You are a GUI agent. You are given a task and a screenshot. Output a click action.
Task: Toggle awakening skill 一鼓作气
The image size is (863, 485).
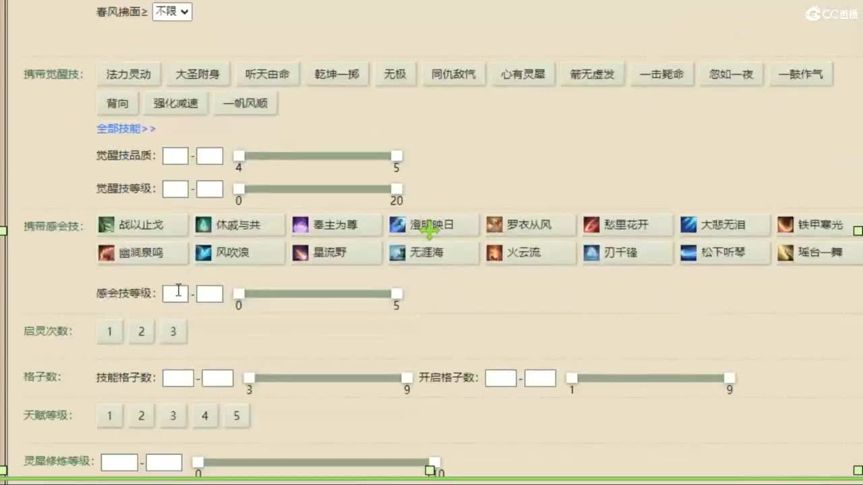point(801,74)
